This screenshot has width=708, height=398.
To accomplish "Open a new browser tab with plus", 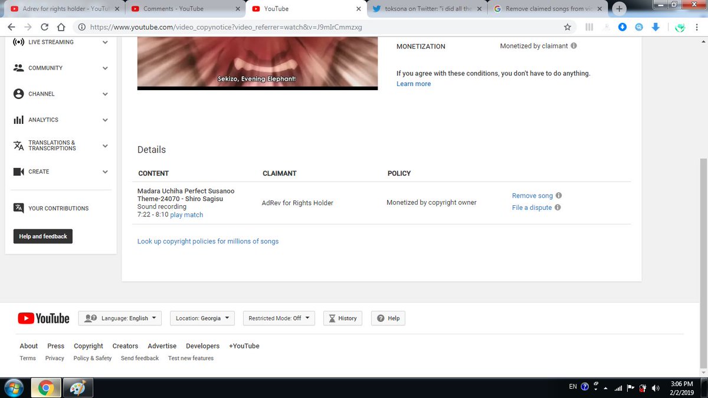I will tap(619, 9).
